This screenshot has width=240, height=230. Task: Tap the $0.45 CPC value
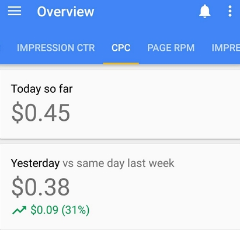(41, 113)
